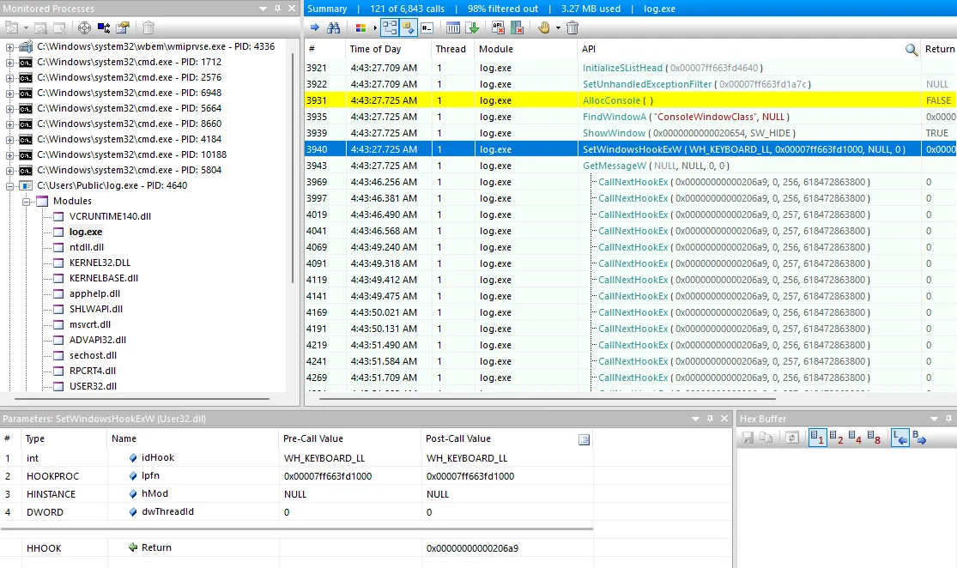Open the Monitored Processes panel dropdown arrow
This screenshot has height=568, width=957.
point(263,9)
